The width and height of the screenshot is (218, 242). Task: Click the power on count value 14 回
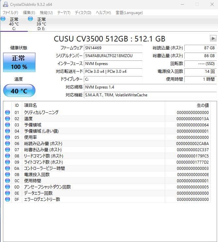[x=200, y=72]
